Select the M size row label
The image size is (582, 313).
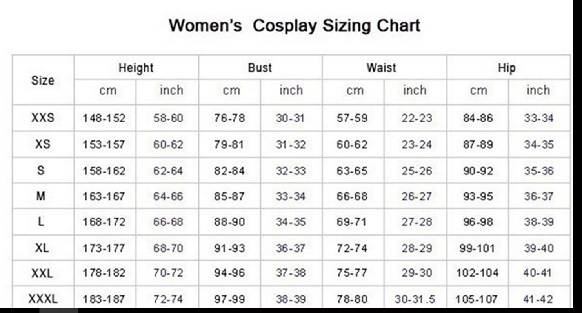coord(41,196)
